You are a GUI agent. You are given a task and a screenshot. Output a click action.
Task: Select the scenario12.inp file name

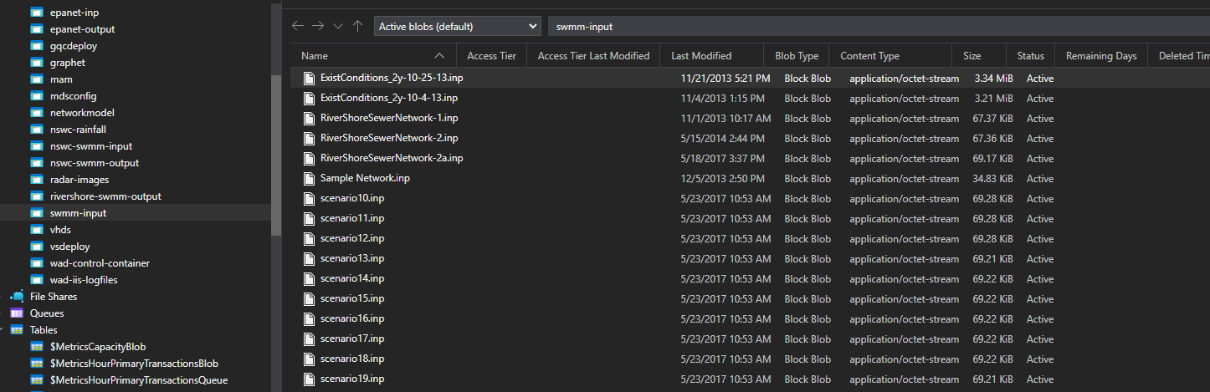click(x=352, y=238)
